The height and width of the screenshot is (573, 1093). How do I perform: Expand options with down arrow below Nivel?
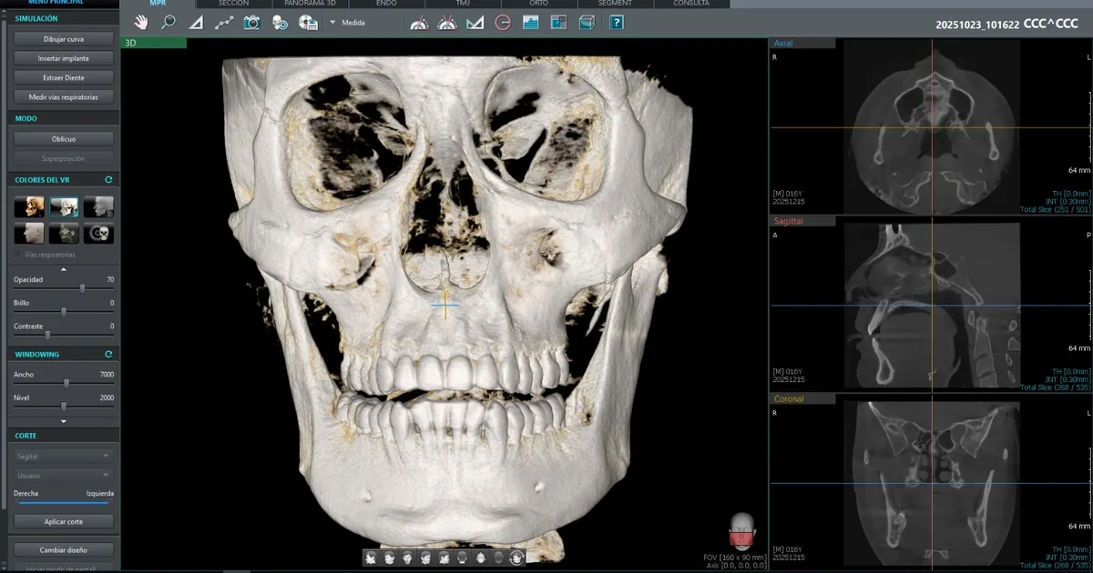click(64, 421)
